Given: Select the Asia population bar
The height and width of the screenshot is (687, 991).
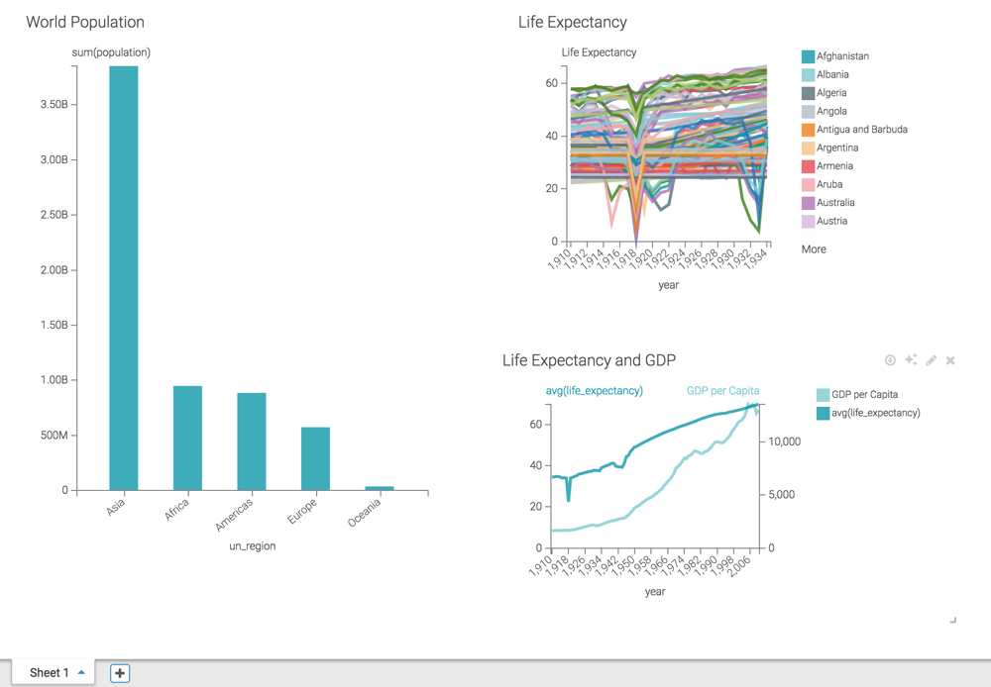Looking at the screenshot, I should (x=124, y=278).
